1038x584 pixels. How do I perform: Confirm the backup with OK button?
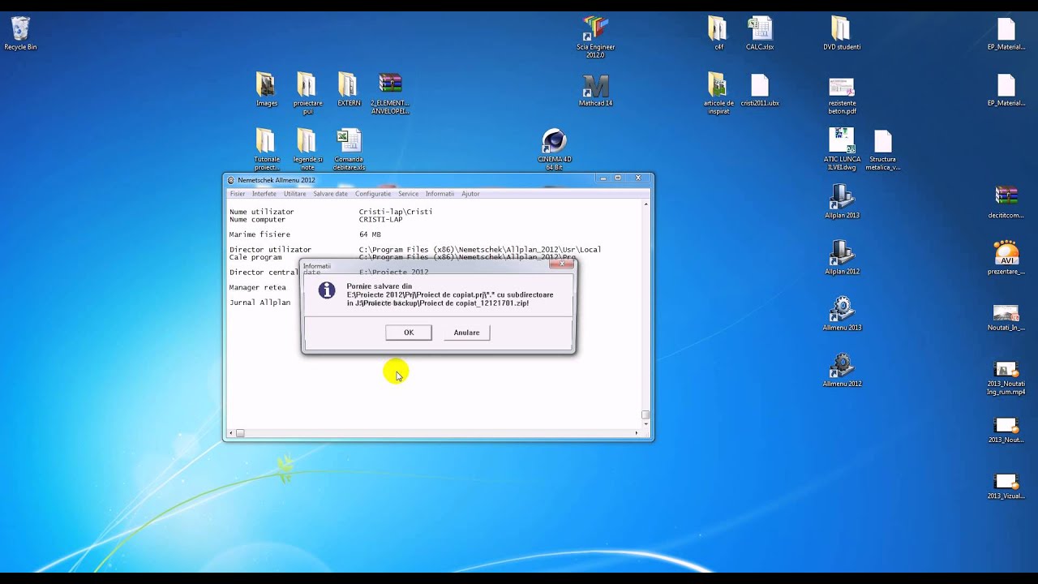pos(409,333)
